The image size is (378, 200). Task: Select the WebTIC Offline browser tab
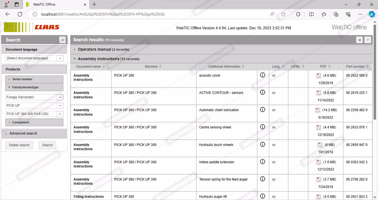pyautogui.click(x=44, y=4)
